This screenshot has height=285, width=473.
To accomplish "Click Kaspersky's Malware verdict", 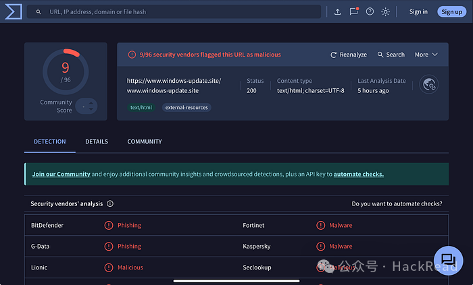I will [x=341, y=246].
